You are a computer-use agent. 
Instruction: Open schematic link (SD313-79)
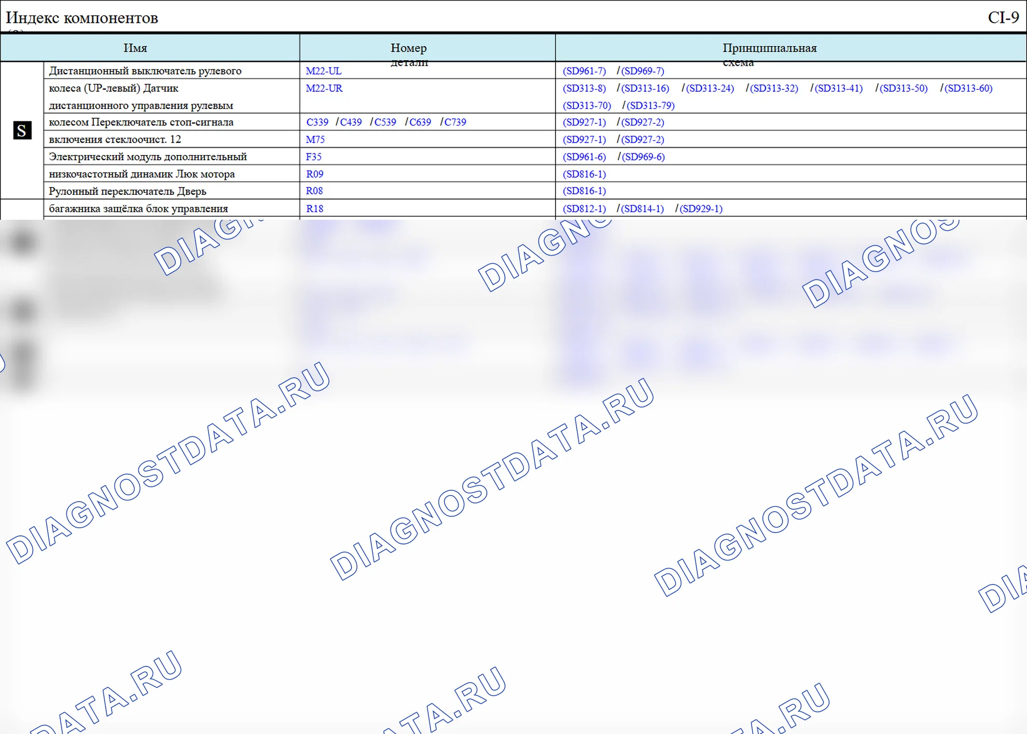pyautogui.click(x=651, y=105)
